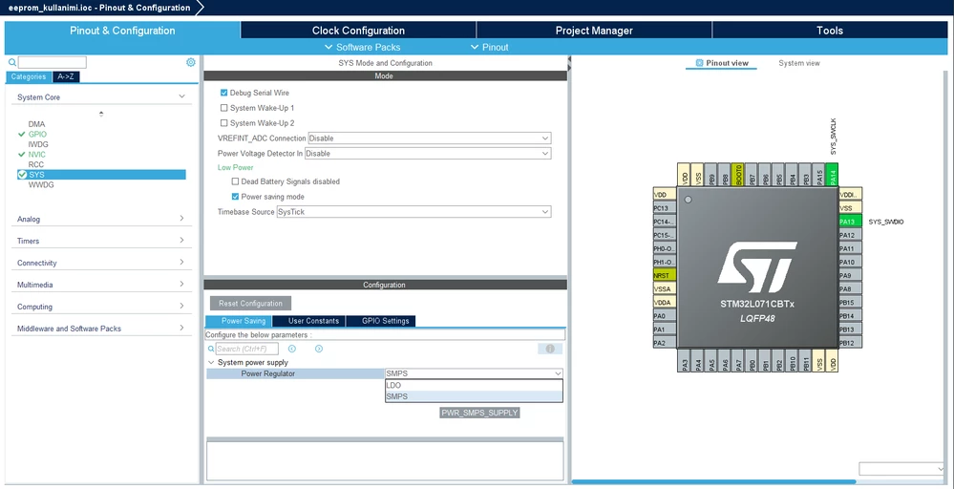Go to next parameter search result
The width and height of the screenshot is (954, 489).
tap(319, 350)
